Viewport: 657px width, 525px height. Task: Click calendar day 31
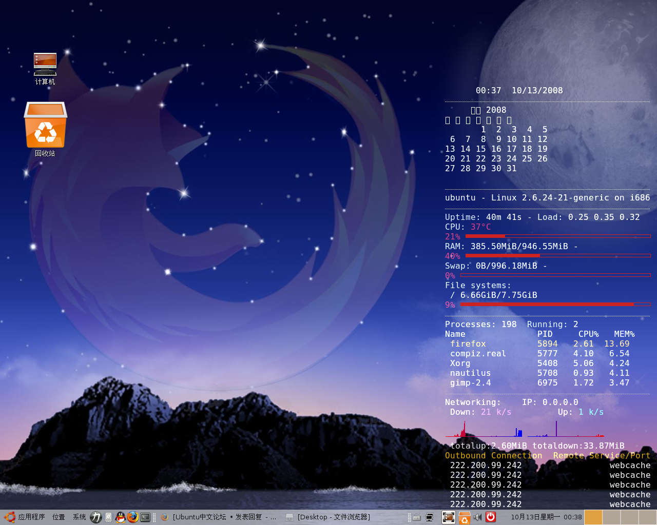pos(512,169)
